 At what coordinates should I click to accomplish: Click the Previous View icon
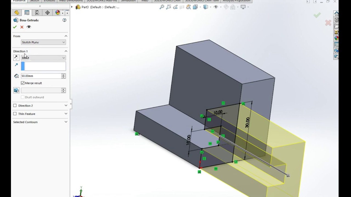[x=175, y=7]
